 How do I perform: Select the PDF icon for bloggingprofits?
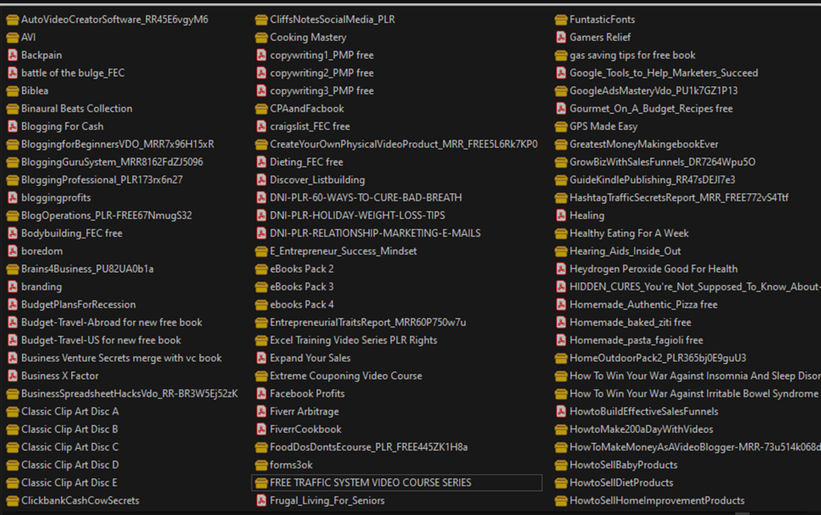12,198
